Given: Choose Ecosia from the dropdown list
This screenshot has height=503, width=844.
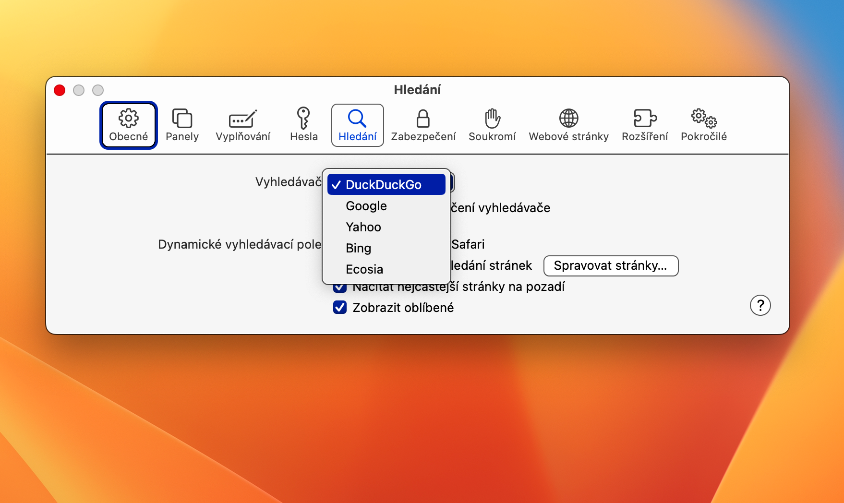Looking at the screenshot, I should [x=386, y=269].
